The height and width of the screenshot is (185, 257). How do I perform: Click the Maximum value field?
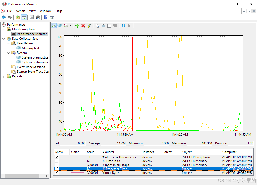tap(200, 143)
